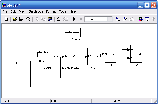Screen dimensions: 158x104
Task: Click the Refresh Model blocks icon
Action: click(125, 19)
